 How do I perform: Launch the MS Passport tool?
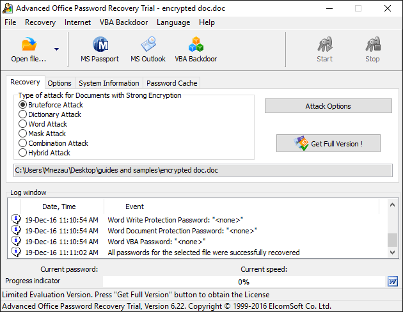click(x=100, y=50)
